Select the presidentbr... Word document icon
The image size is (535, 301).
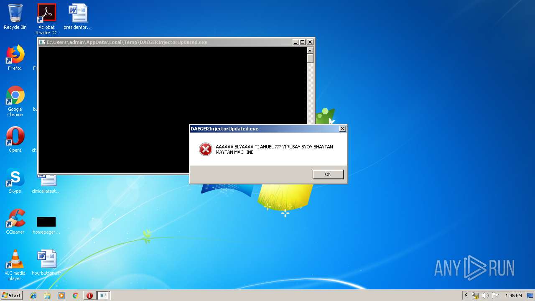[x=78, y=17]
